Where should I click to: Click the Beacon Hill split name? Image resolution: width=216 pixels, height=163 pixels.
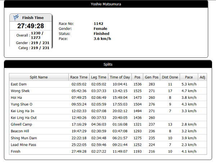(x=20, y=131)
